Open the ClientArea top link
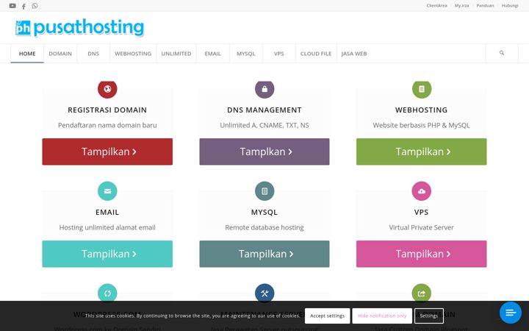 [436, 6]
